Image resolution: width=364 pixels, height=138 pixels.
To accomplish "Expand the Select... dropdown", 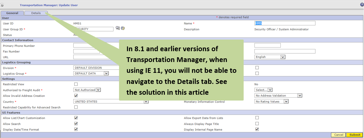I will point(264,90).
